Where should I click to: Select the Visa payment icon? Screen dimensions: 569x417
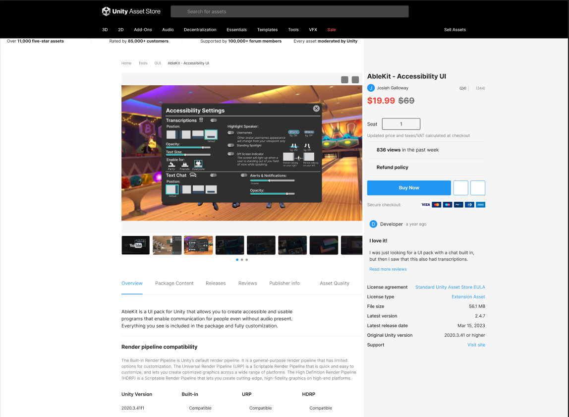(425, 204)
